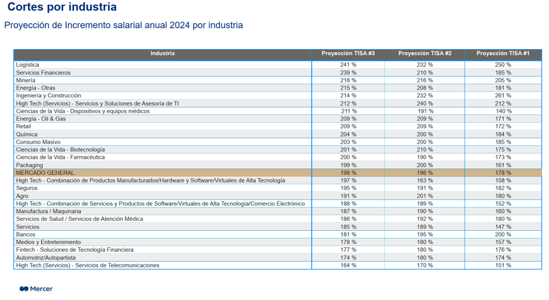Click the 'Packaging' row label
Image resolution: width=549 pixels, height=300 pixels.
[x=30, y=165]
